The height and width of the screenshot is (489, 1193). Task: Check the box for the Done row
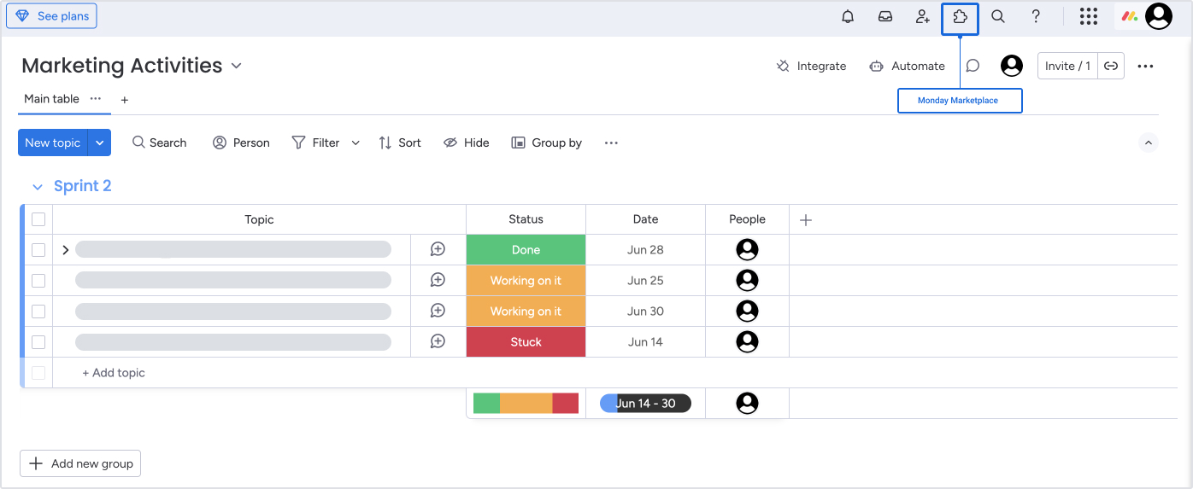coord(38,250)
